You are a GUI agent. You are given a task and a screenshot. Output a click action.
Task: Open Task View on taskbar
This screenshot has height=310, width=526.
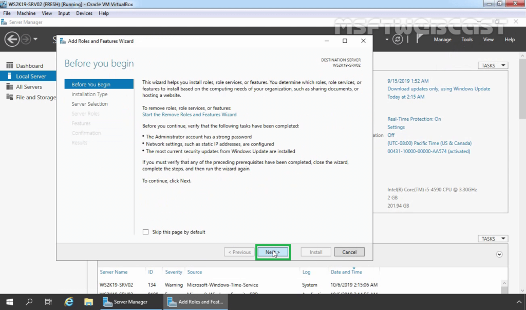click(48, 302)
